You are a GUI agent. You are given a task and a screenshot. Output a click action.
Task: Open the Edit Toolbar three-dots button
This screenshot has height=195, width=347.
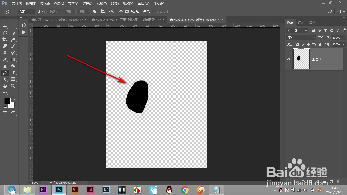pos(5,92)
